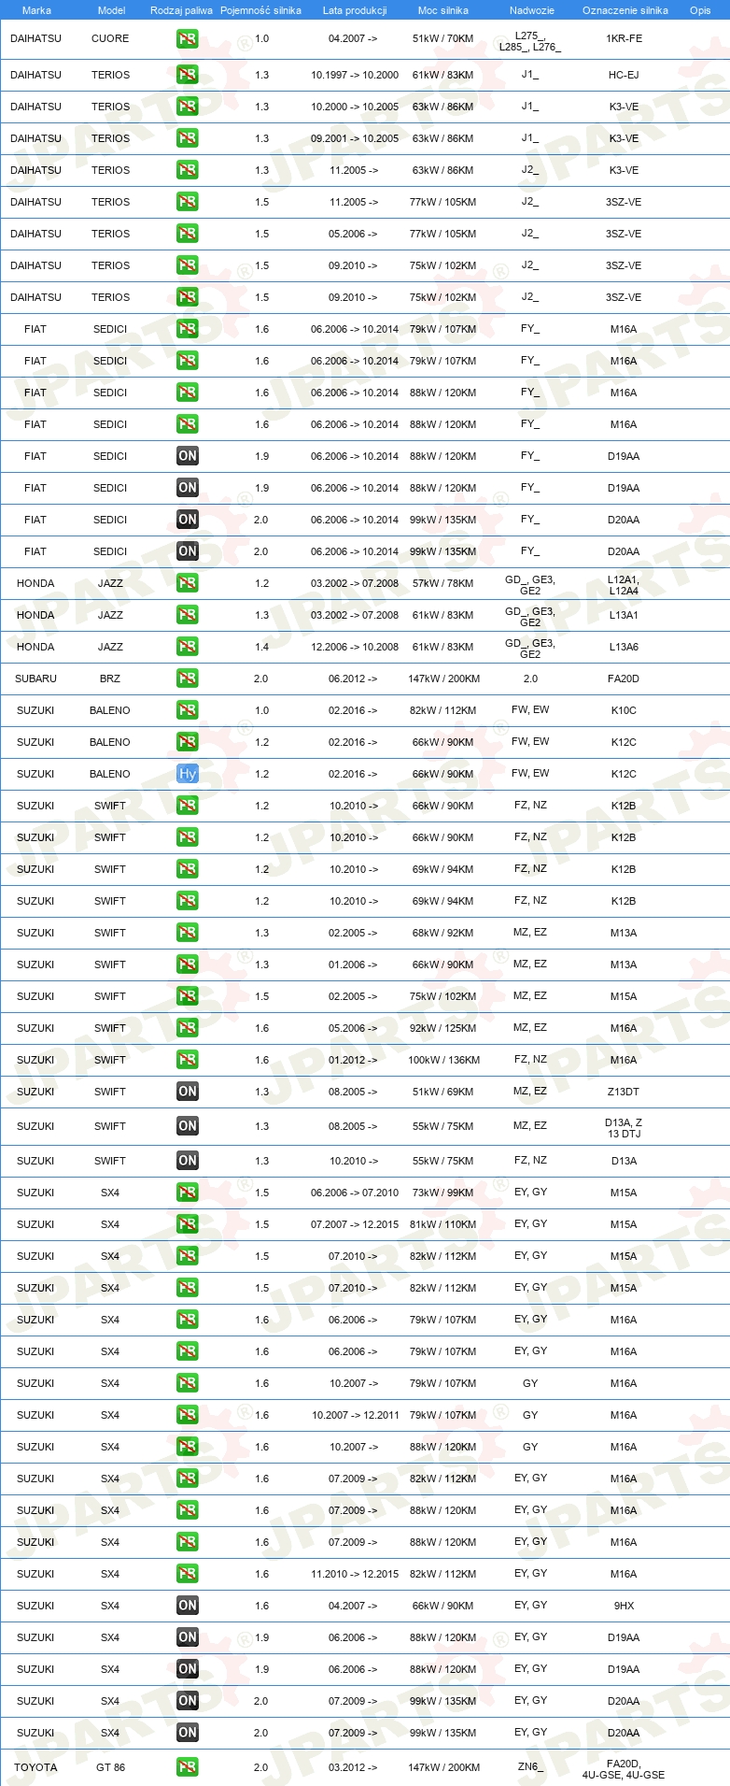This screenshot has width=730, height=1786.
Task: Select the CUORE model cell
Action: point(110,39)
